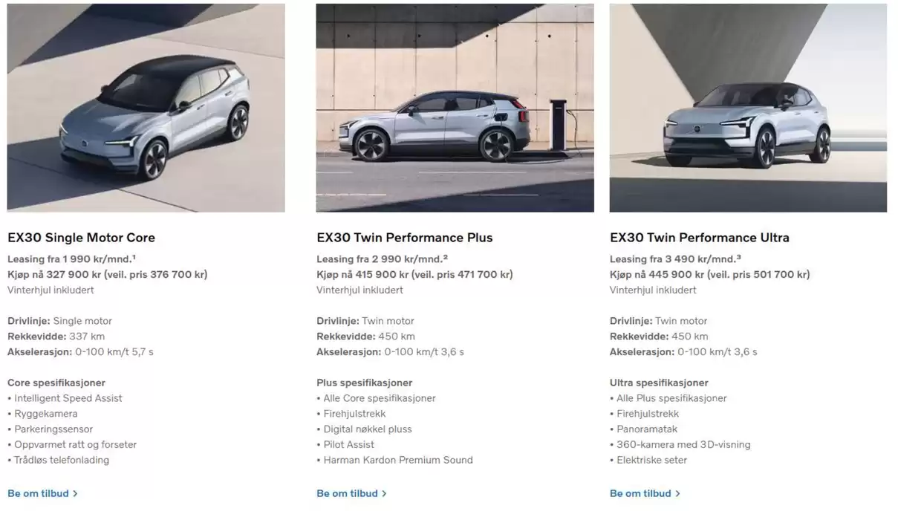Viewport: 898px width, 520px height.
Task: Click chevron next to Twin Performance Ultra offer
Action: pyautogui.click(x=677, y=494)
